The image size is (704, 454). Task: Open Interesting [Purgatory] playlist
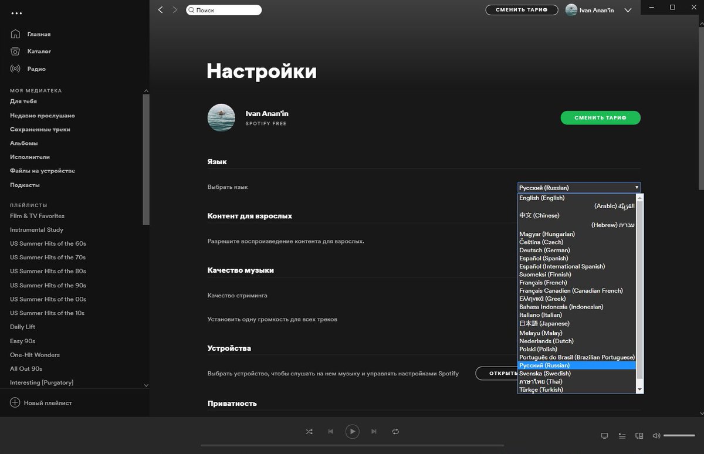pyautogui.click(x=42, y=382)
